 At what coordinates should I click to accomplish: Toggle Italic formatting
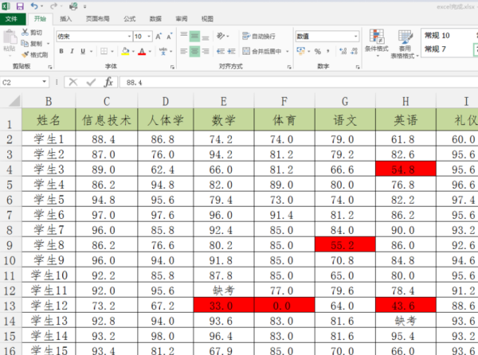[72, 52]
